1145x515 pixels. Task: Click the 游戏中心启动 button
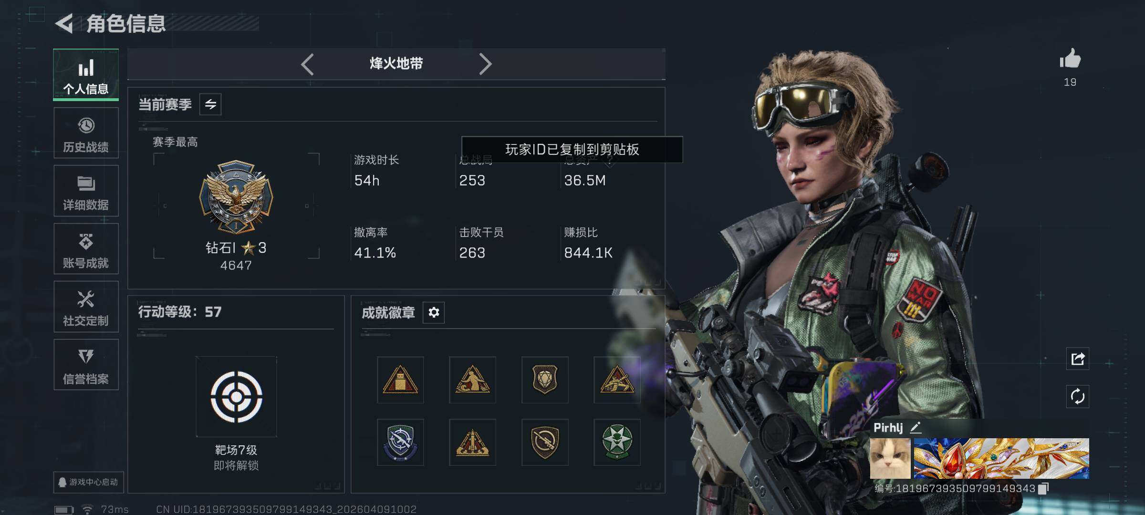pyautogui.click(x=89, y=482)
